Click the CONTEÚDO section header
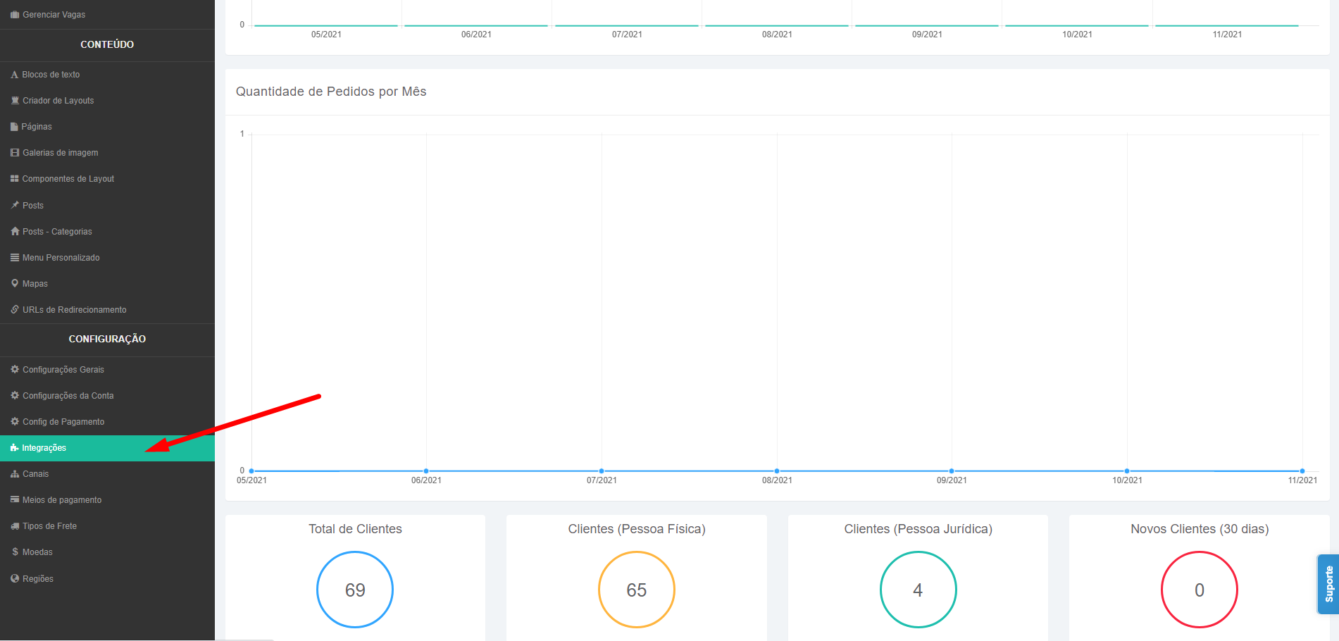Screen dimensions: 1339x641 (107, 44)
